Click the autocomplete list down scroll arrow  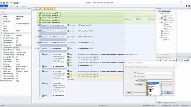click(x=160, y=95)
